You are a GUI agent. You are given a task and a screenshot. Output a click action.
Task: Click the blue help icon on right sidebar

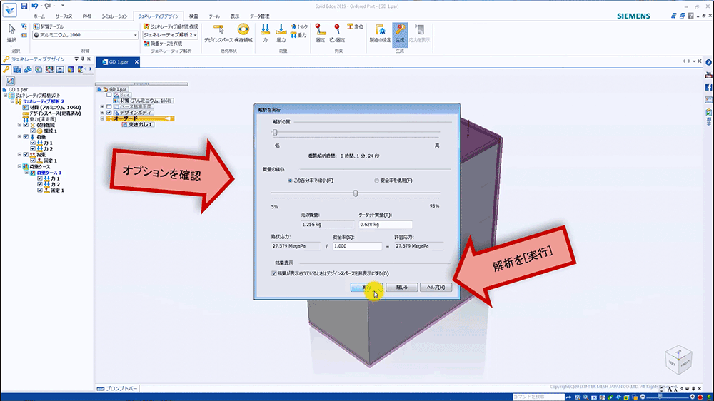pos(708,62)
